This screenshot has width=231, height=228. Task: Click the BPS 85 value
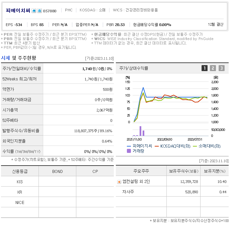tap(37, 25)
